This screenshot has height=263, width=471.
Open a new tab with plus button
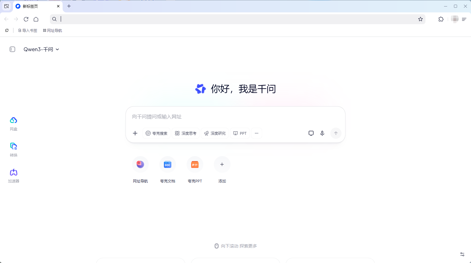pos(69,6)
